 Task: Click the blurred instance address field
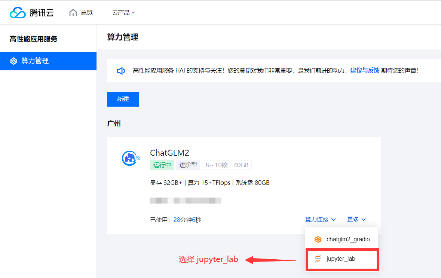186,201
